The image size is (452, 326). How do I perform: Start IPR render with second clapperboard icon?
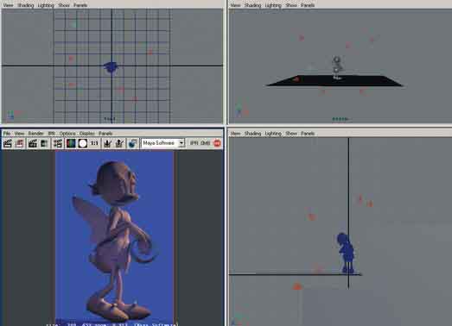click(33, 143)
